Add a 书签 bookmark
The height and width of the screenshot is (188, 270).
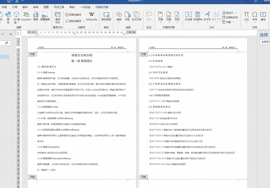pos(127,16)
